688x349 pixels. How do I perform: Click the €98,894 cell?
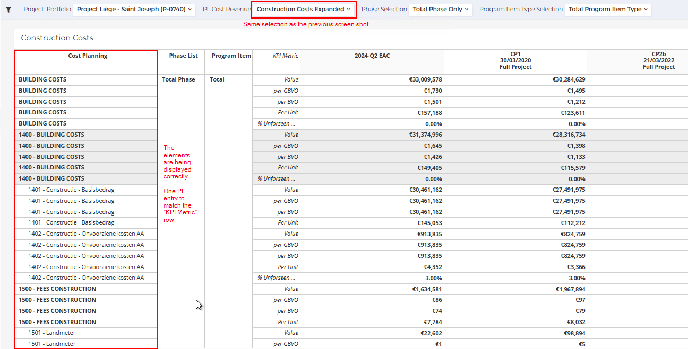click(x=574, y=333)
